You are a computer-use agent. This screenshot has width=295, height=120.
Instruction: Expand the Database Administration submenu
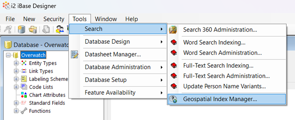[118, 67]
